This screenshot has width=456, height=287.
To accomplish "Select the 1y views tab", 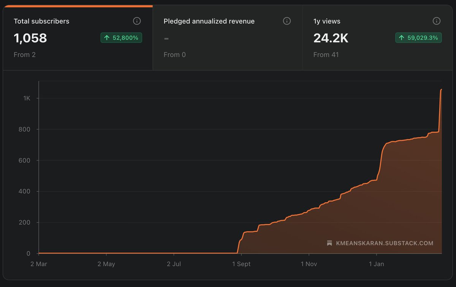I will click(x=378, y=38).
